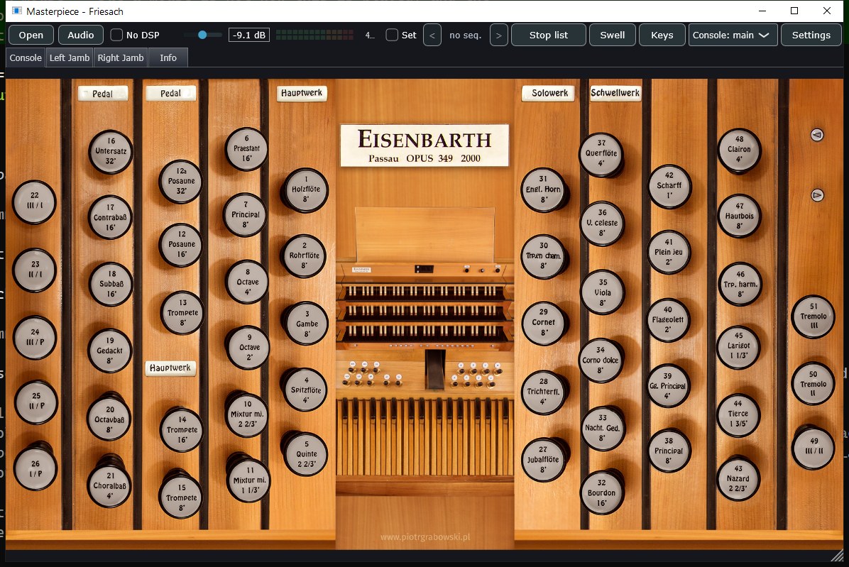Viewport: 849px width, 567px height.
Task: Toggle the Hautbois 8' stop
Action: point(739,216)
